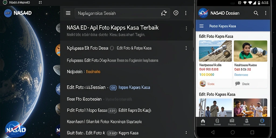This screenshot has height=138, width=276.
Task: Click the chat badge after Edit Foto Tessian
Action: [x=113, y=88]
